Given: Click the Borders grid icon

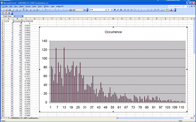Looking at the screenshot, I should 162,10.
